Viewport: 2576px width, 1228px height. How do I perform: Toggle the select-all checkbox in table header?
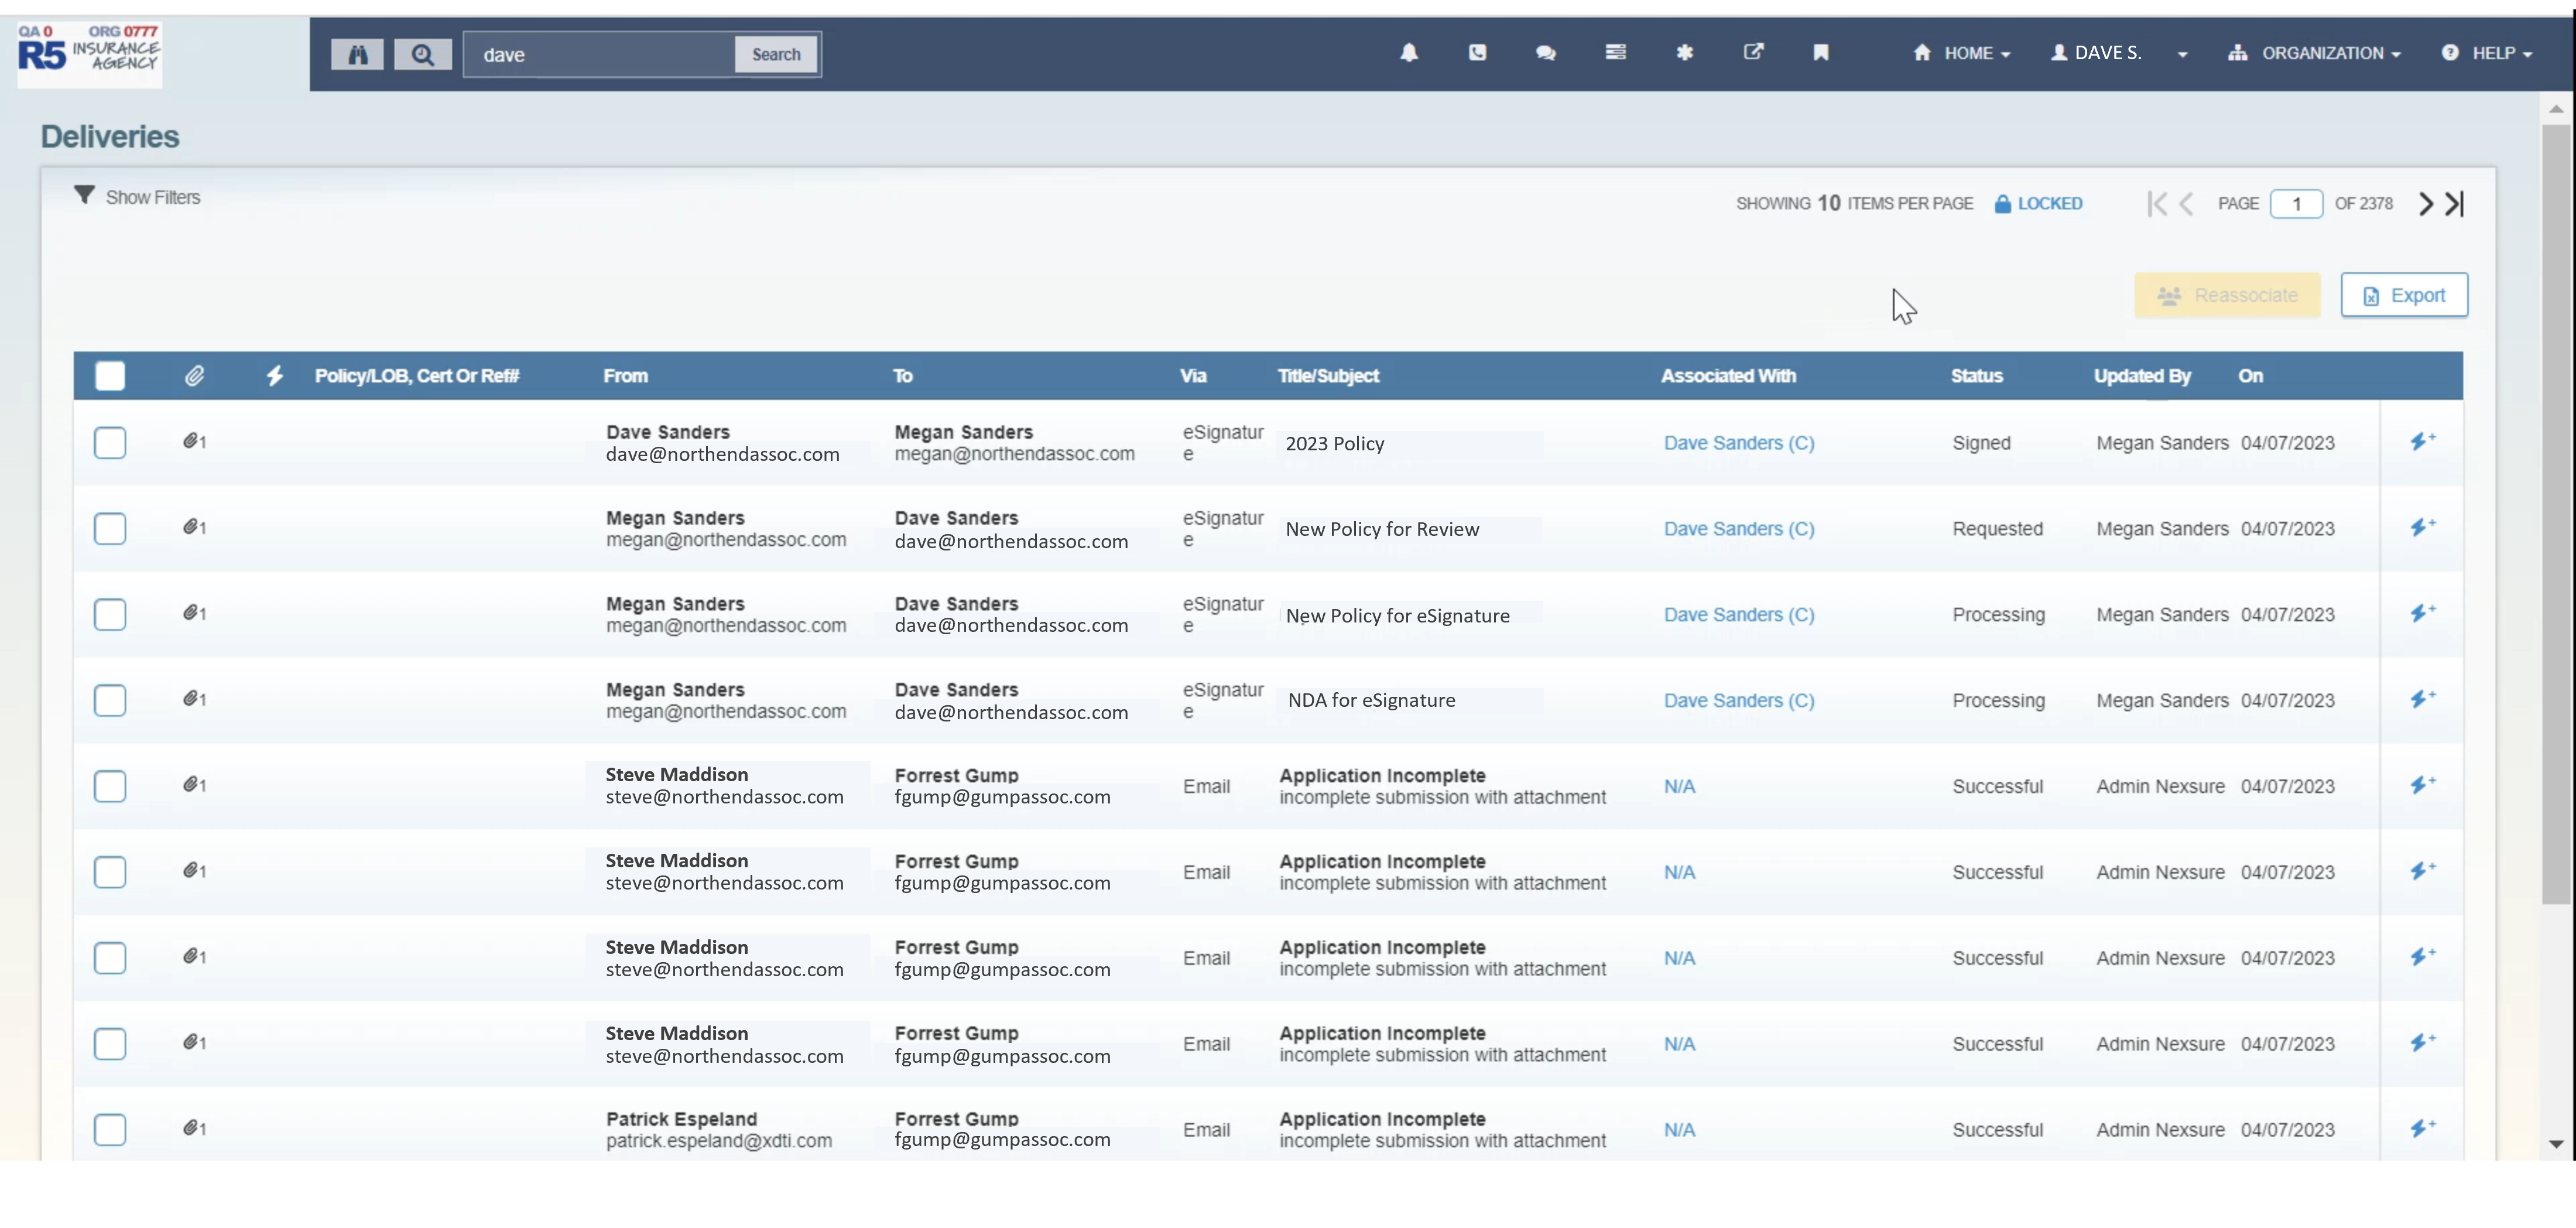(x=110, y=376)
